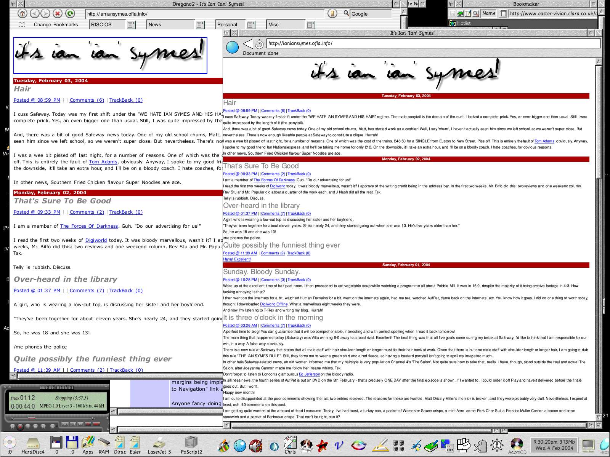Open the Apps folder on icon bar

tap(88, 444)
